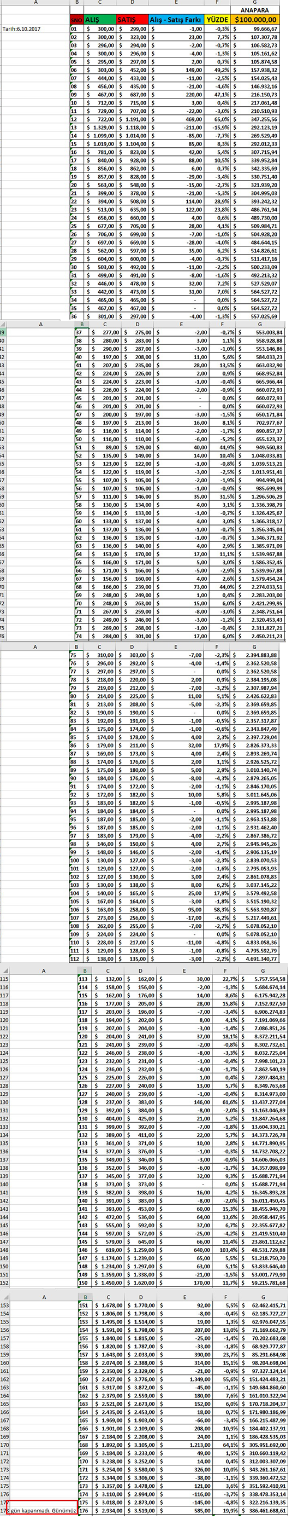This screenshot has width=292, height=1525.
Task: Click the -211,00 difference cell
Action: pos(177,128)
